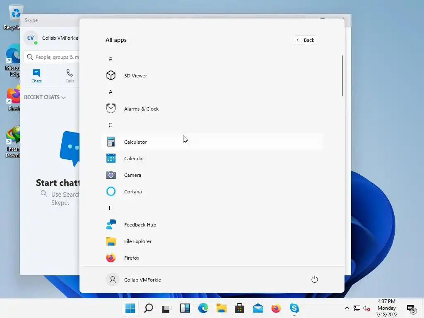The width and height of the screenshot is (424, 318).
Task: Switch to the Chats tab in Skype
Action: click(x=36, y=76)
